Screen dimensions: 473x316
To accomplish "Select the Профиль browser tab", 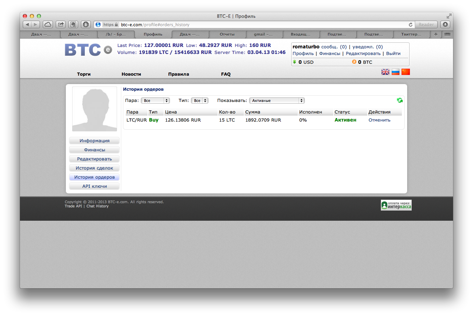I will click(x=153, y=34).
